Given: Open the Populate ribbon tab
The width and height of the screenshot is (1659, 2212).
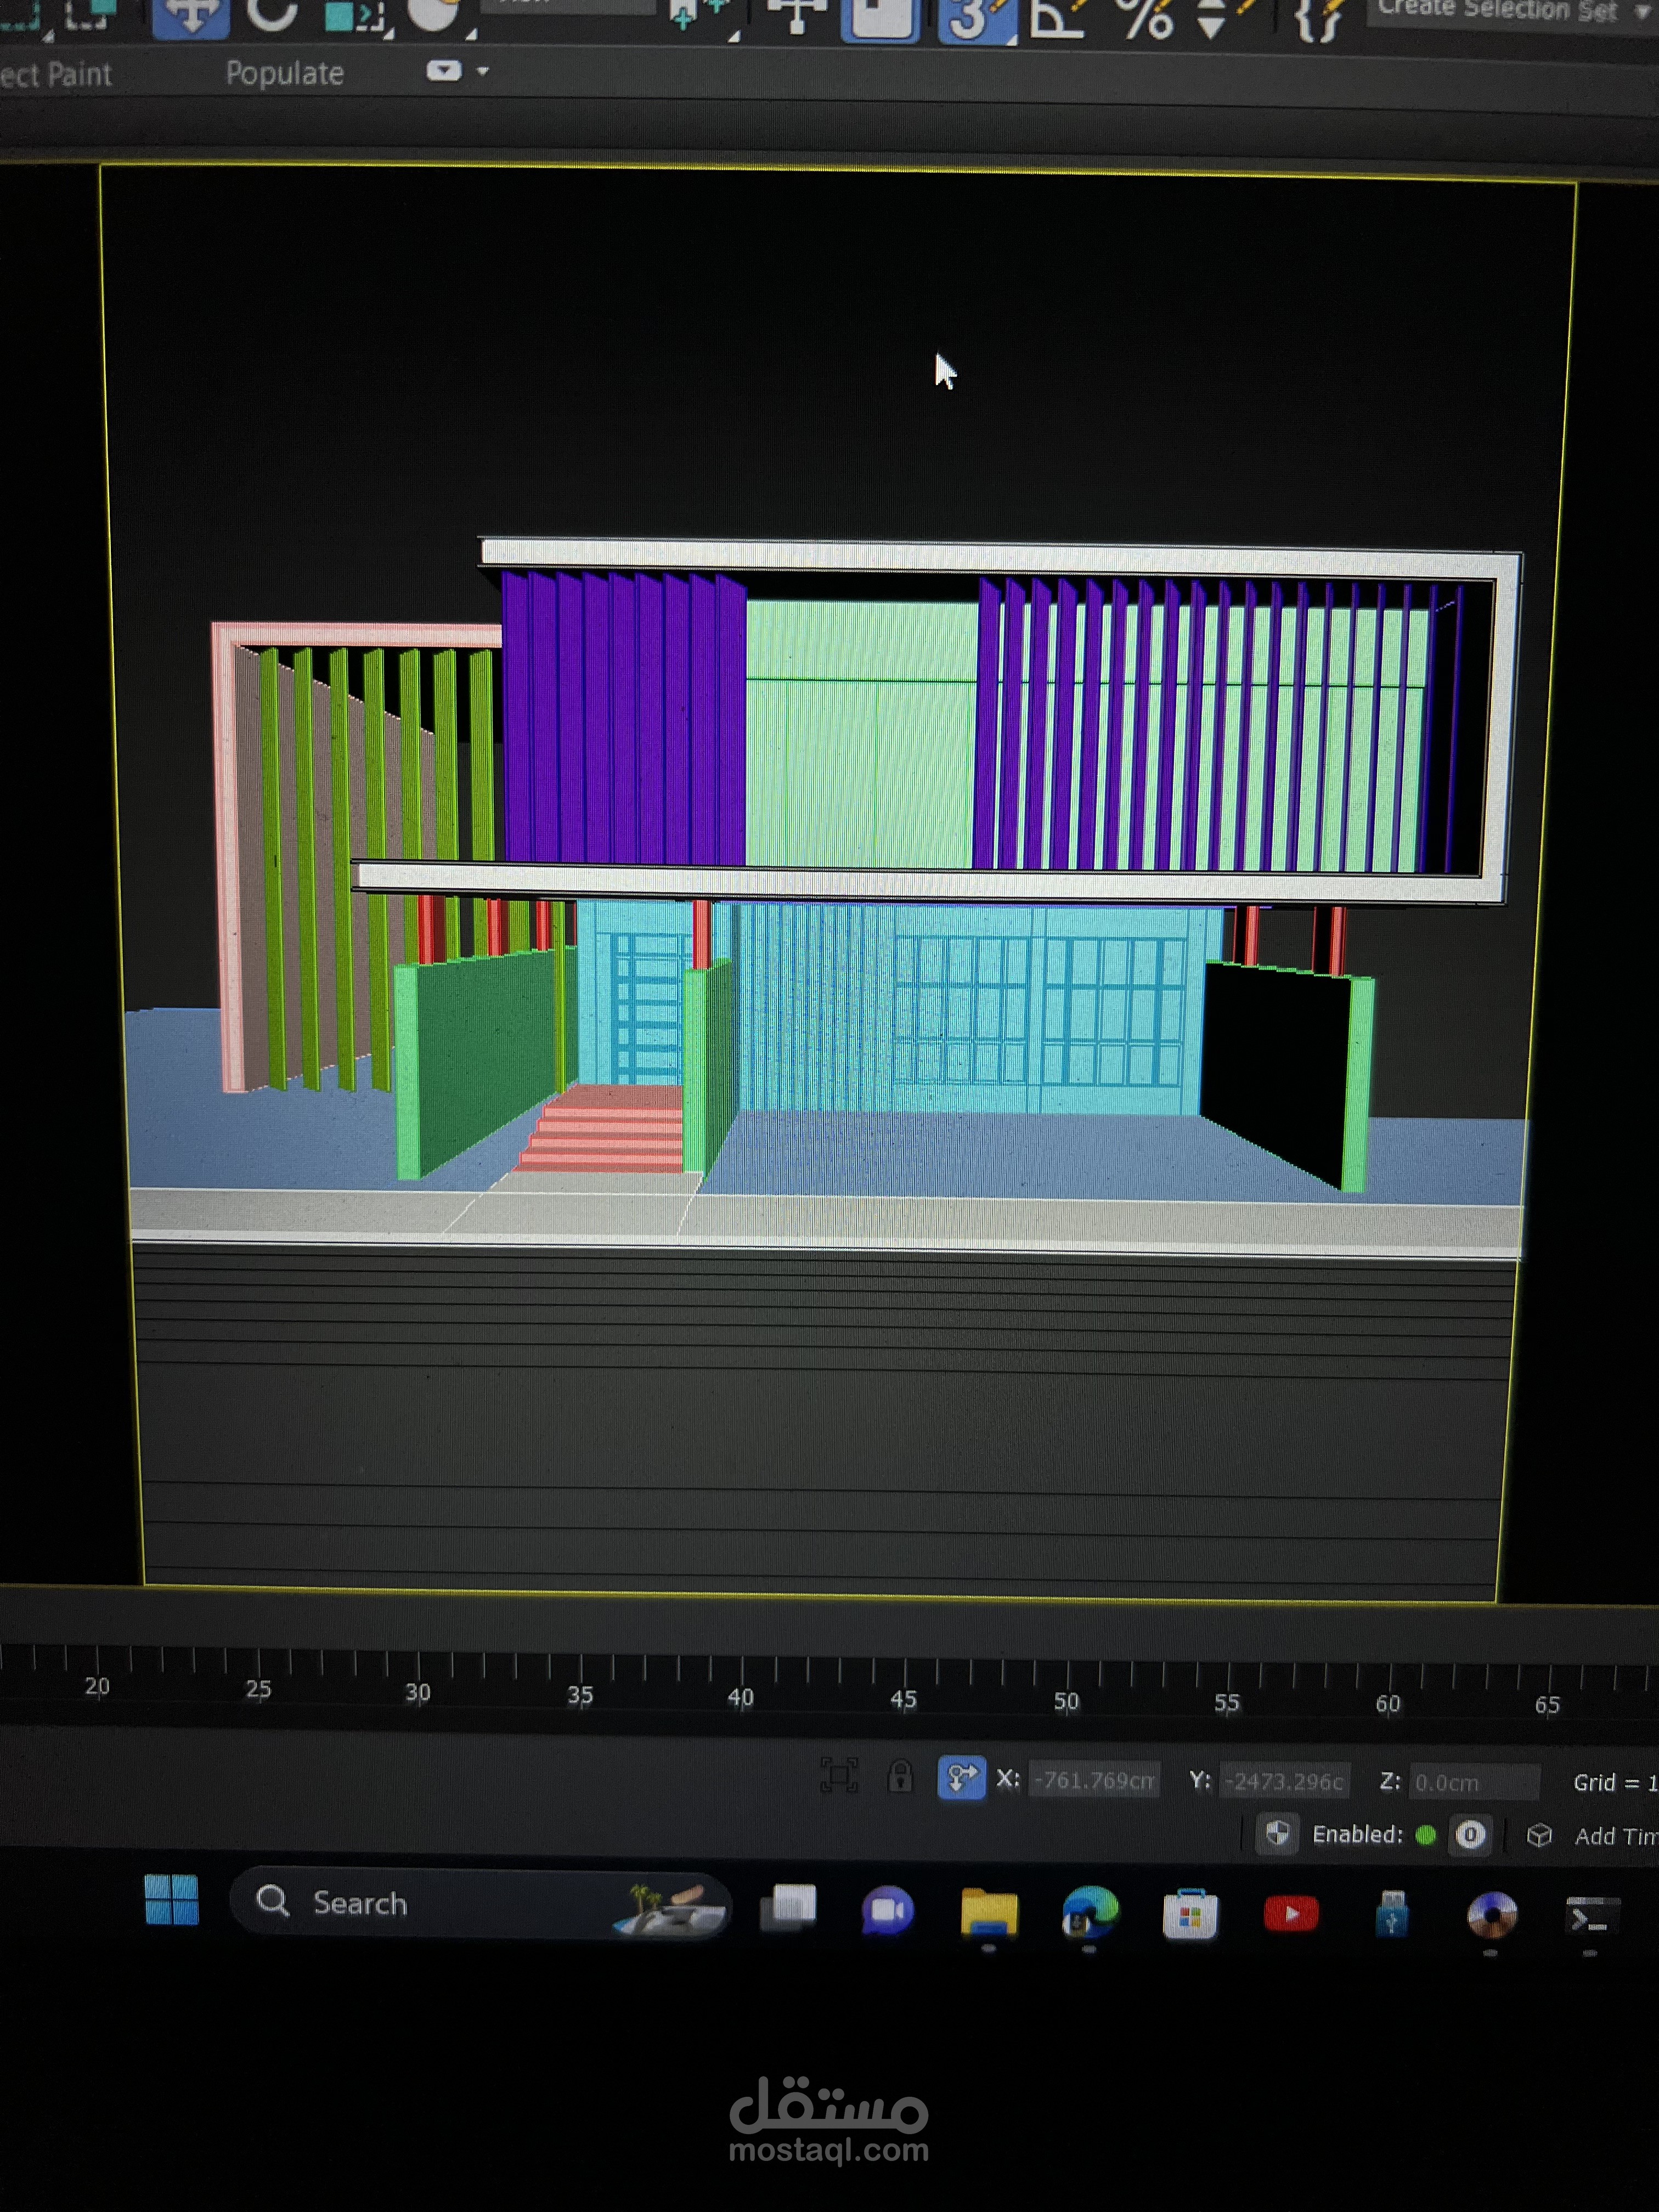Looking at the screenshot, I should (284, 73).
